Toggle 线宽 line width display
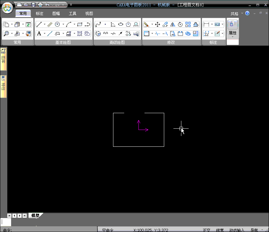Screen dimensions: 269x232 click(220, 230)
